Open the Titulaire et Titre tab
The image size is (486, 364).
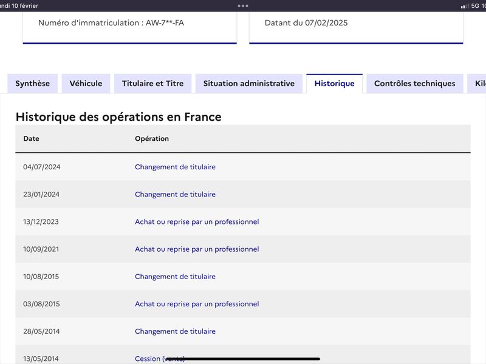click(x=153, y=84)
